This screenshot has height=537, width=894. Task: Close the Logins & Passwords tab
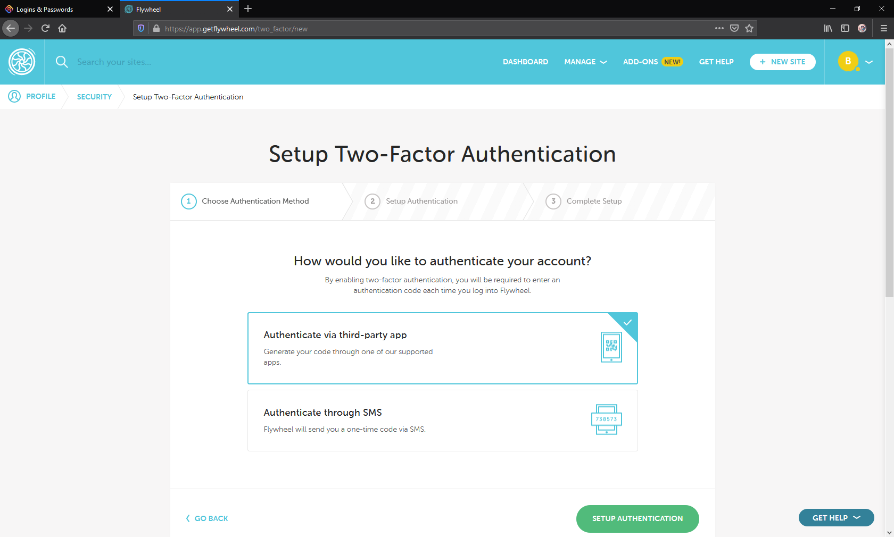(110, 9)
